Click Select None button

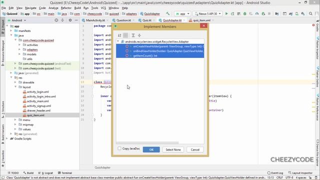173,149
